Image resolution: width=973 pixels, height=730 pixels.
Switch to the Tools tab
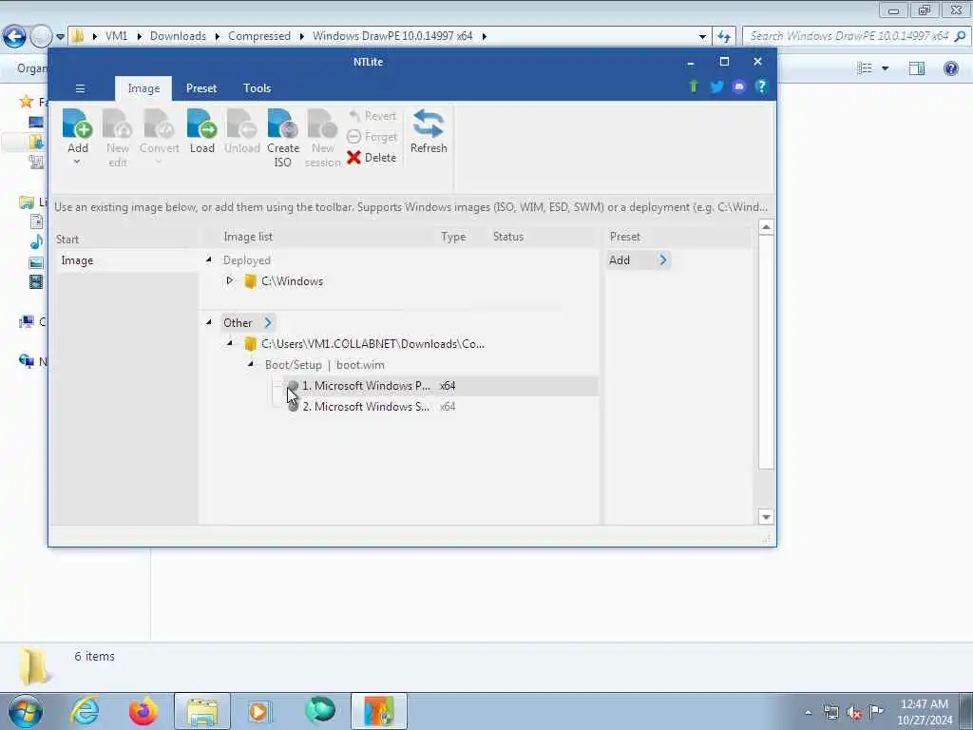(x=257, y=88)
